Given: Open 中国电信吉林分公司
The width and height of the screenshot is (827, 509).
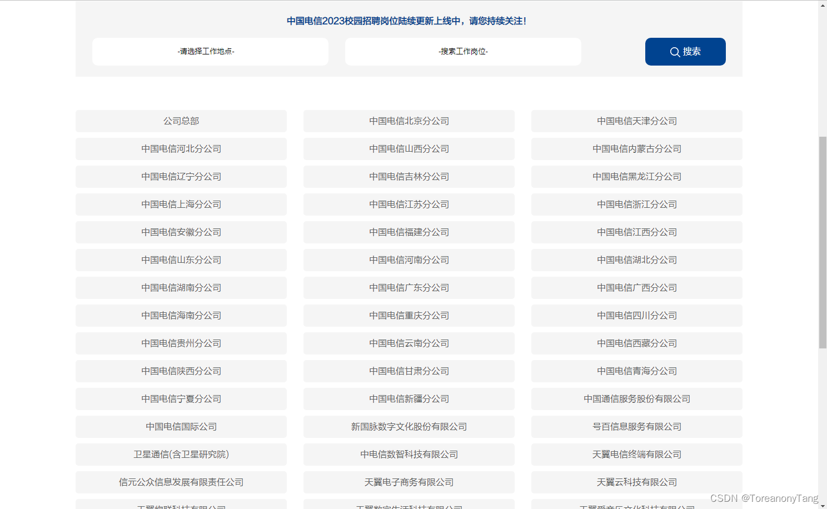Looking at the screenshot, I should pos(409,177).
